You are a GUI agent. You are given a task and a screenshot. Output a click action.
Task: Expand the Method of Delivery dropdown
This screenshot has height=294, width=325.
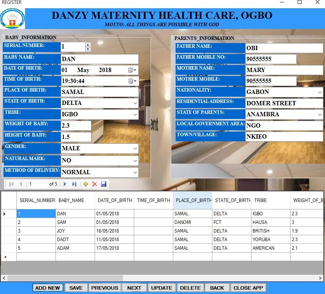(135, 172)
